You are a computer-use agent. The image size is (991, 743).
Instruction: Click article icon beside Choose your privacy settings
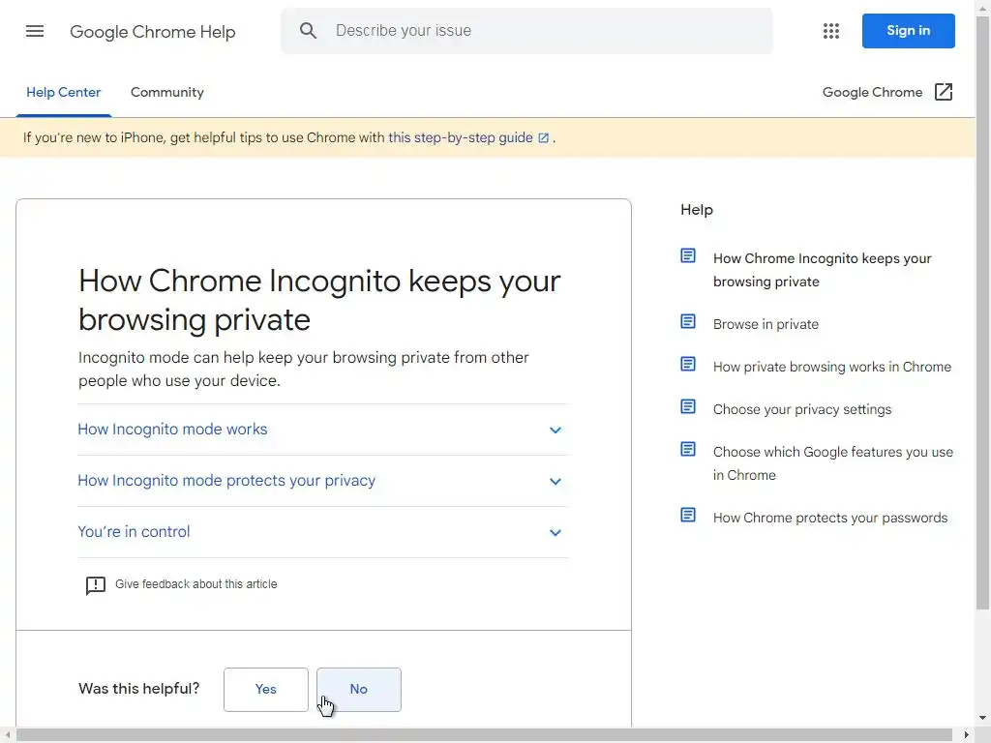coord(688,406)
